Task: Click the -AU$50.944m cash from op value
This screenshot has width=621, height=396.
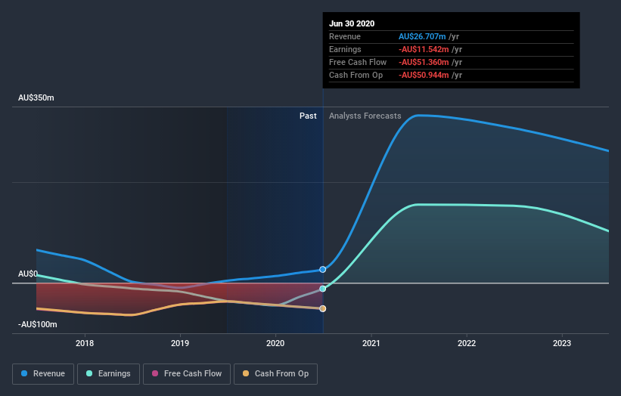Action: 424,75
